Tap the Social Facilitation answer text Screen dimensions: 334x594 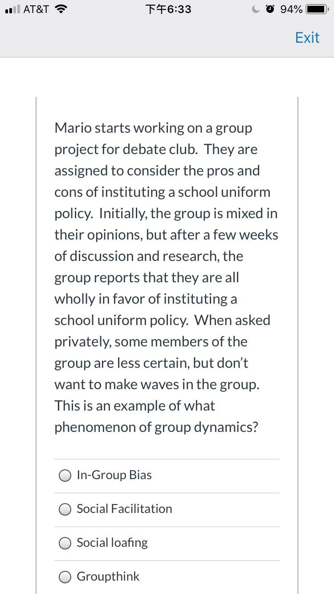124,509
